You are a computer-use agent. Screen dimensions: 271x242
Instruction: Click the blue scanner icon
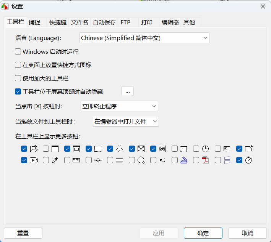184,160
